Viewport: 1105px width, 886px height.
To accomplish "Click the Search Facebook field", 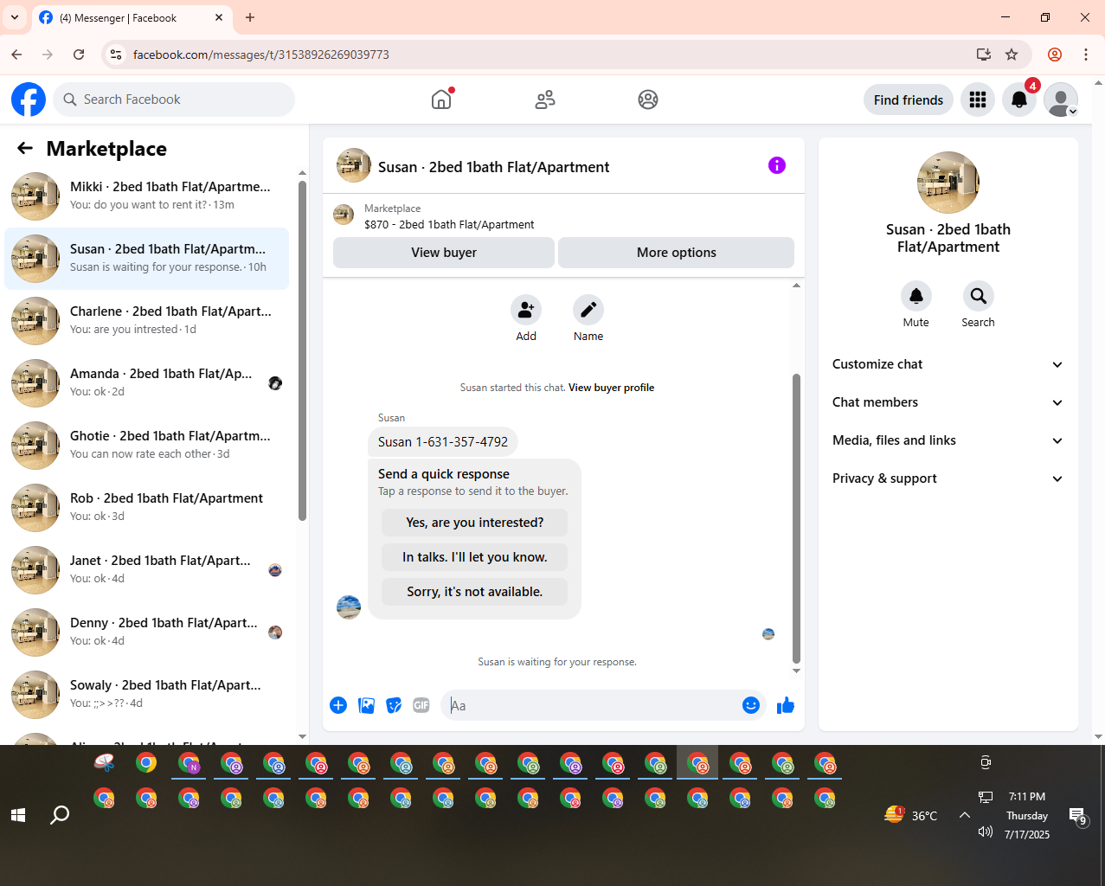I will pyautogui.click(x=174, y=100).
